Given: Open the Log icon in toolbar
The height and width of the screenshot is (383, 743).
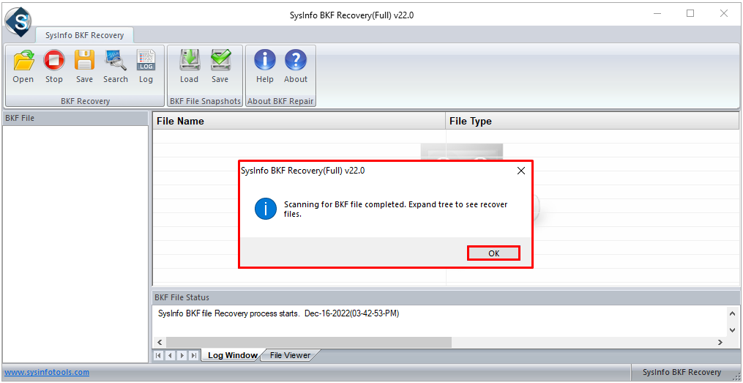Looking at the screenshot, I should (x=146, y=67).
